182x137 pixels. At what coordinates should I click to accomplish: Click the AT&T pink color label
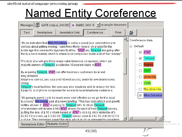[x=147, y=52]
